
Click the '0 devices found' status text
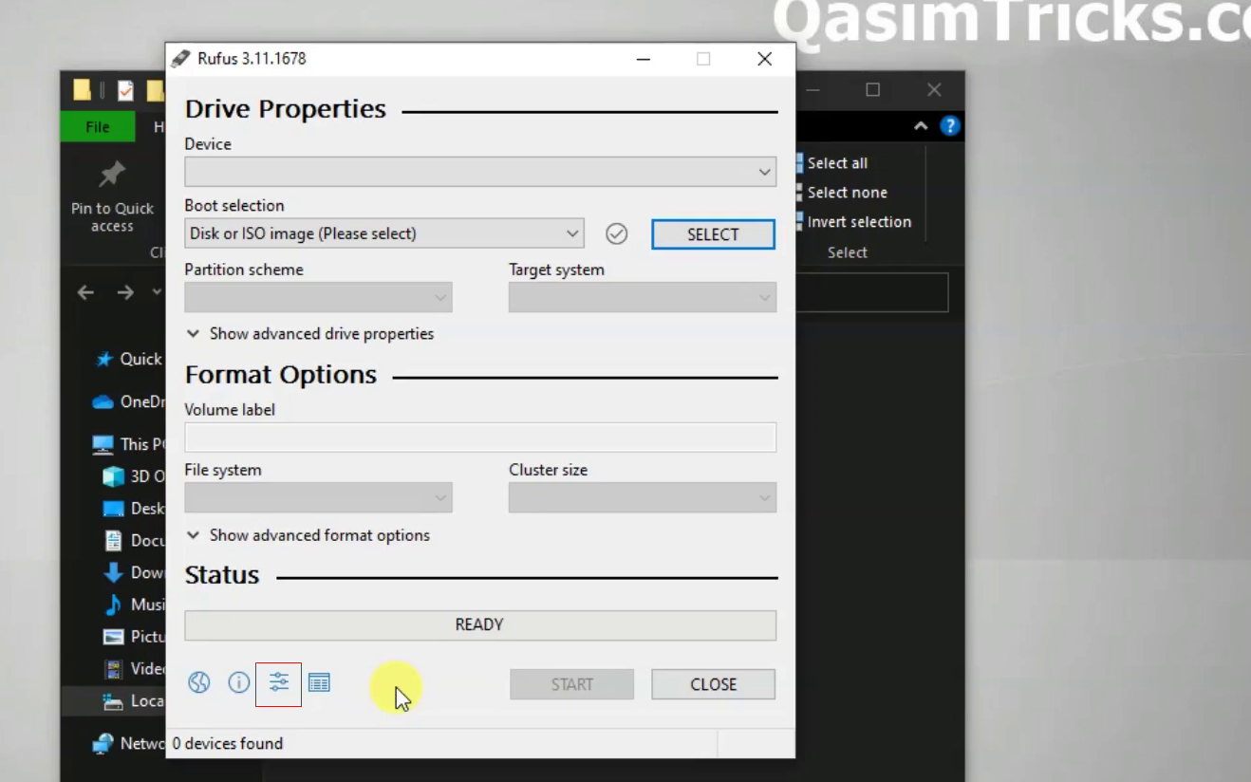coord(228,743)
